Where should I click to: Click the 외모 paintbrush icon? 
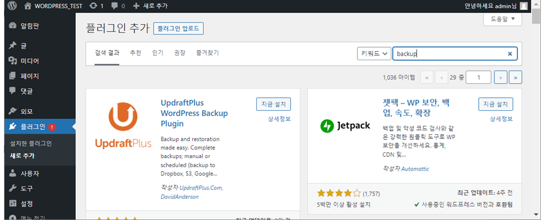click(13, 111)
